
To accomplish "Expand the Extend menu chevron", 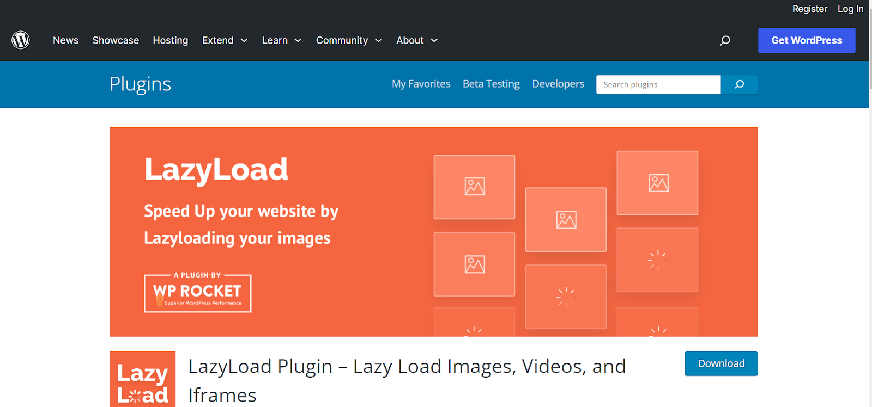I will pyautogui.click(x=244, y=40).
